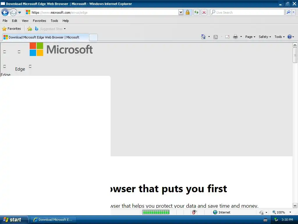Screen dimensions: 298x224
Task: Click the vertical scrollbar thumb
Action: click(295, 55)
